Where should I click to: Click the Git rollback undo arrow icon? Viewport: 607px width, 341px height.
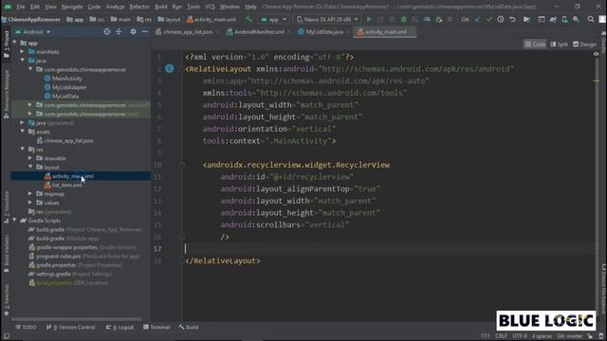512,19
